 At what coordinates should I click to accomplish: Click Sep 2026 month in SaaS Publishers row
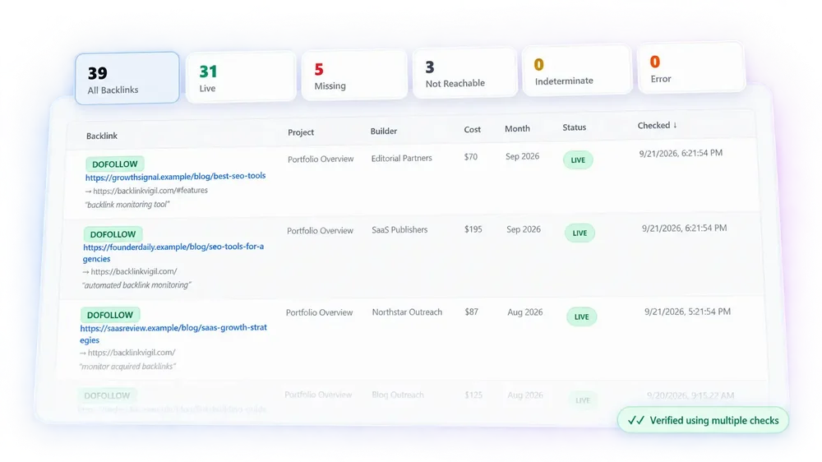click(524, 229)
